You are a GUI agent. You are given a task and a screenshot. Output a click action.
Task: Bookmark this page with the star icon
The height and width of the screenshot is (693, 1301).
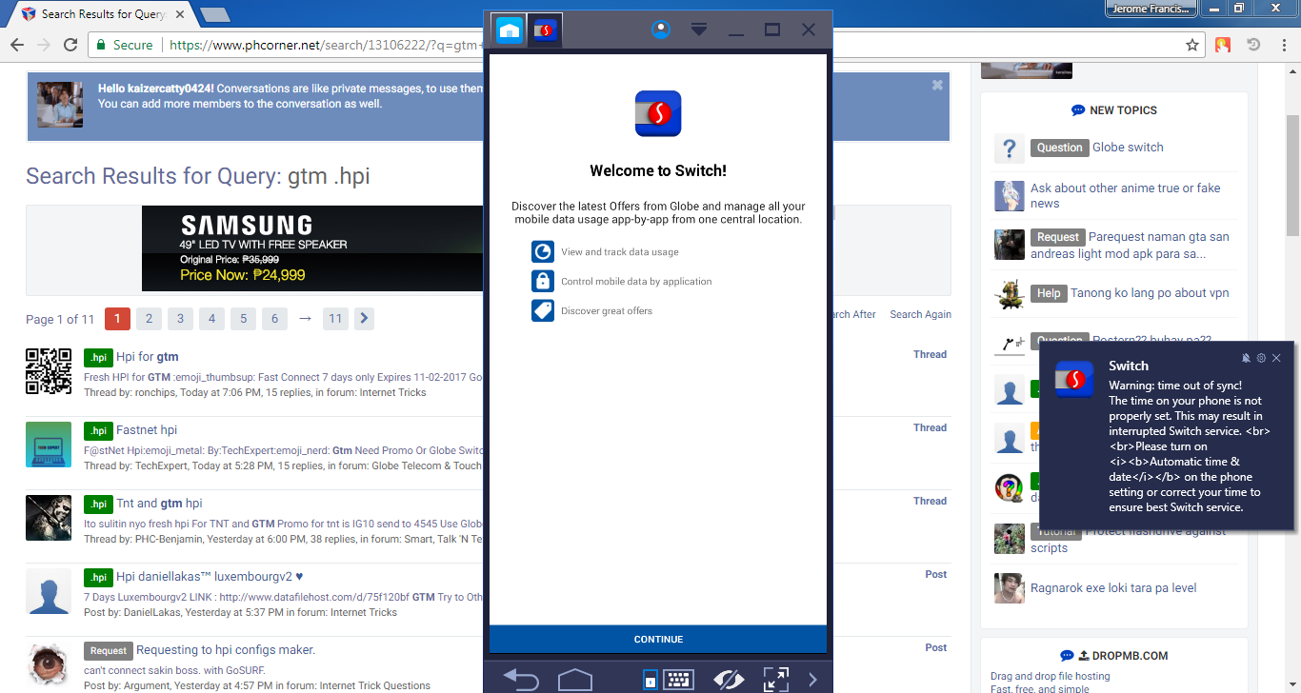(x=1192, y=45)
